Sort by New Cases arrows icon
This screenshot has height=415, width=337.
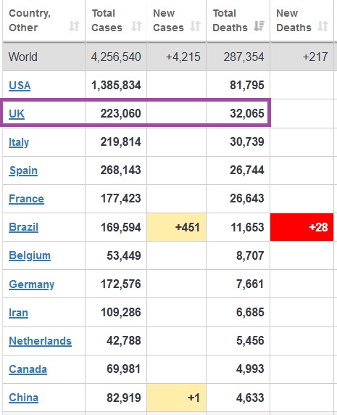click(196, 26)
